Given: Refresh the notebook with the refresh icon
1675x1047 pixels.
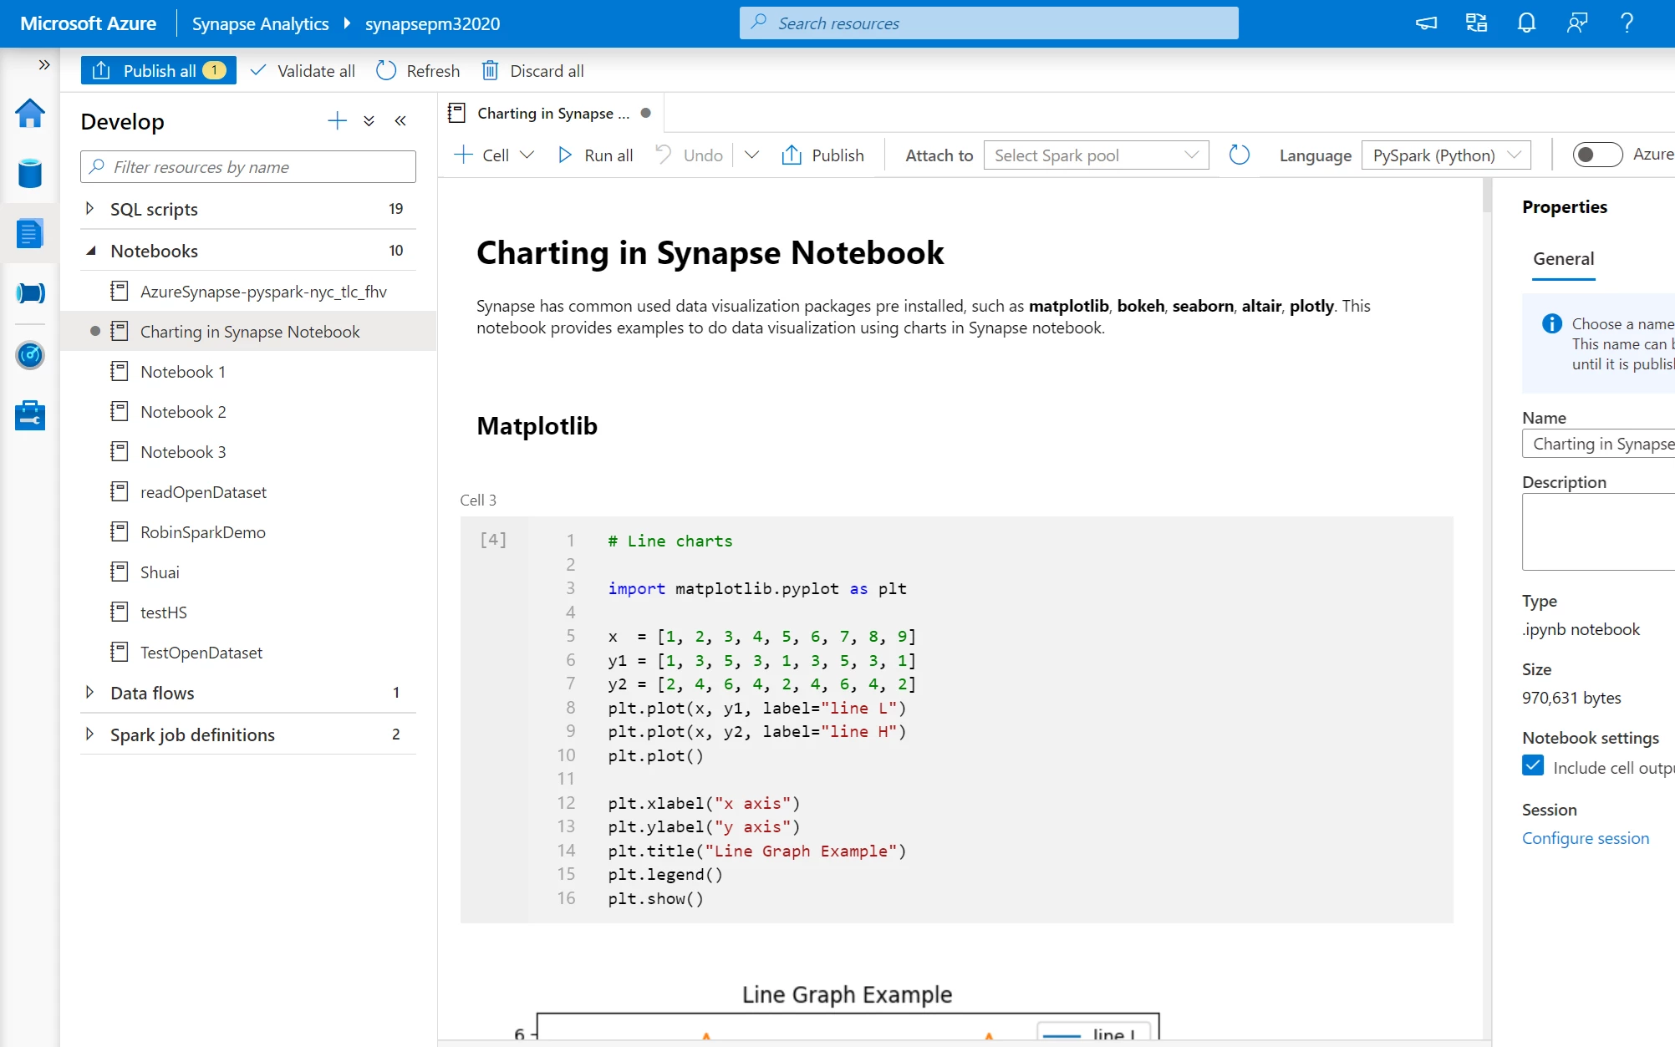Looking at the screenshot, I should [1239, 155].
